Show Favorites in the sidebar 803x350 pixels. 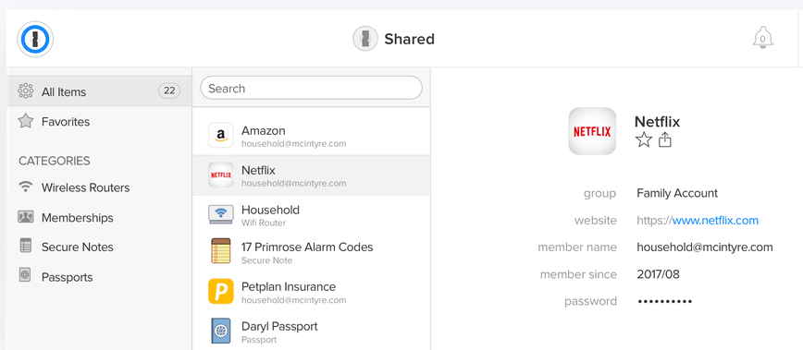(x=99, y=122)
